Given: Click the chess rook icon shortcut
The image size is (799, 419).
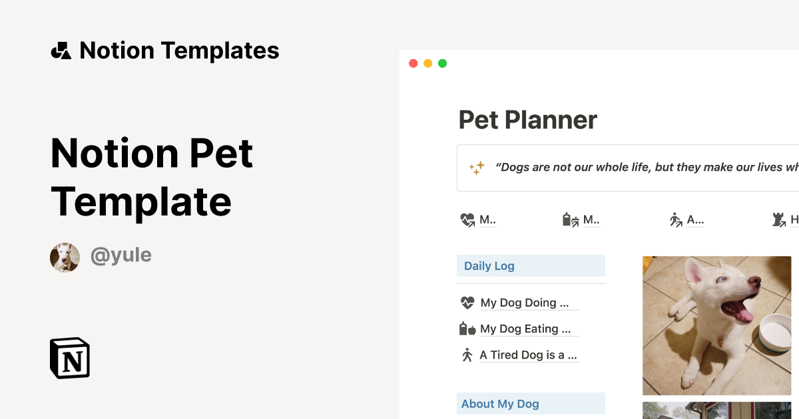Looking at the screenshot, I should coord(778,219).
